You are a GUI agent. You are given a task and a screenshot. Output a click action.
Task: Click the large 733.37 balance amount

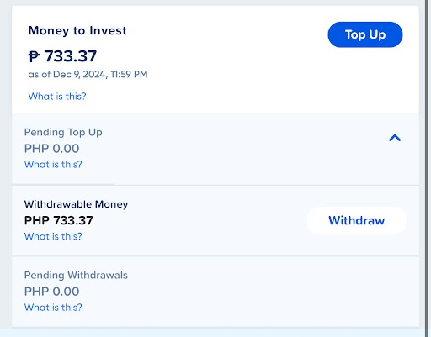coord(71,56)
